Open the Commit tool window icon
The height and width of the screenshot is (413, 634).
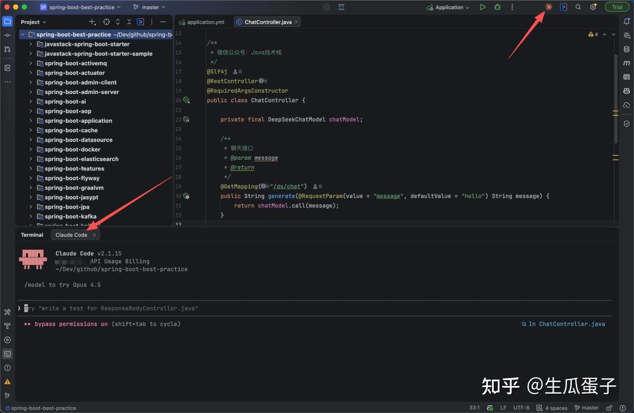pyautogui.click(x=7, y=35)
